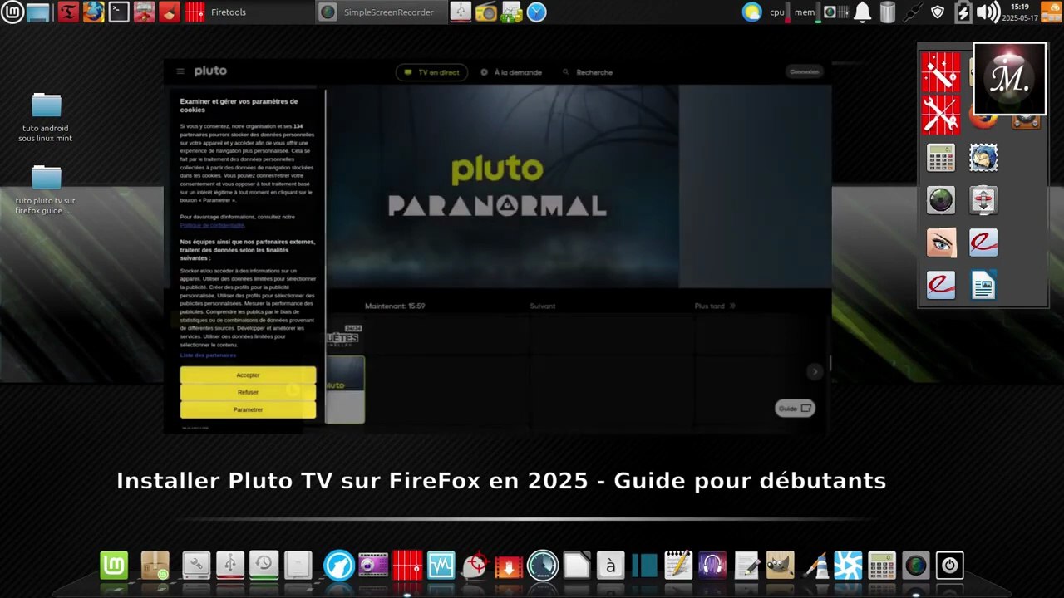Open the Pluto hamburger menu
The width and height of the screenshot is (1064, 598).
tap(180, 71)
